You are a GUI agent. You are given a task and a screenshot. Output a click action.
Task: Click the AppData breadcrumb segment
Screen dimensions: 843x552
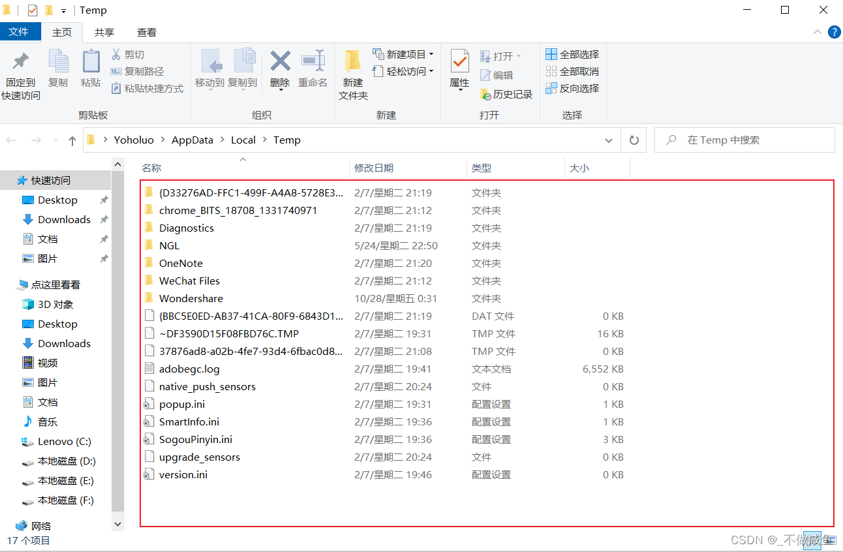click(192, 140)
